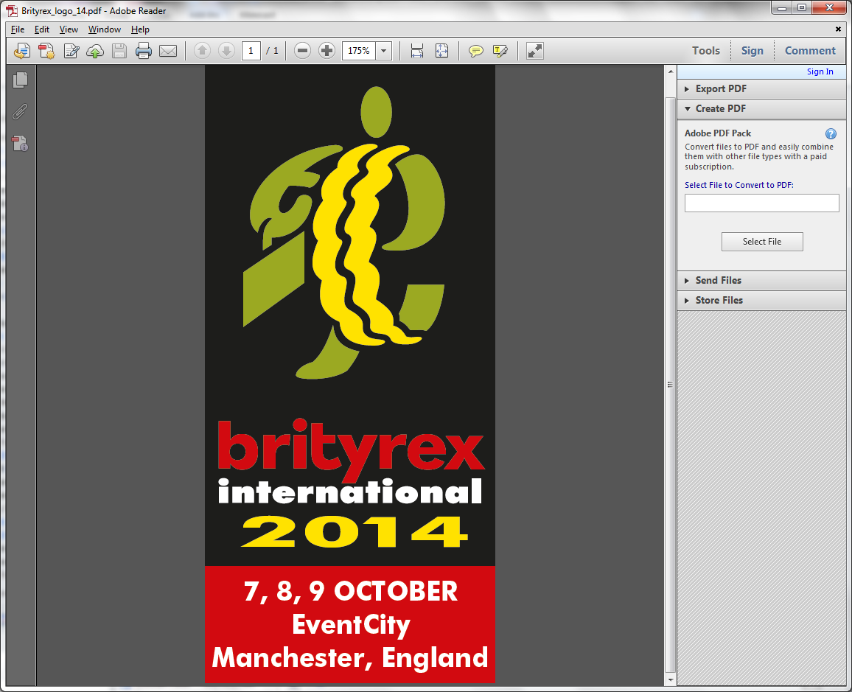Select the highlight text tool
This screenshot has height=692, width=852.
[x=501, y=51]
